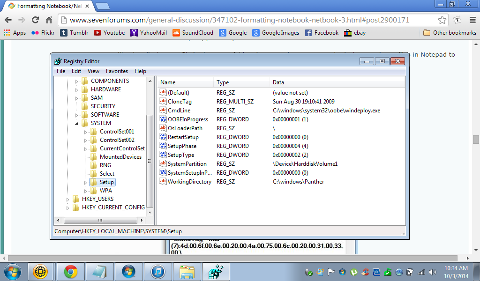Select the MountedDevices key
480x281 pixels.
tap(120, 157)
